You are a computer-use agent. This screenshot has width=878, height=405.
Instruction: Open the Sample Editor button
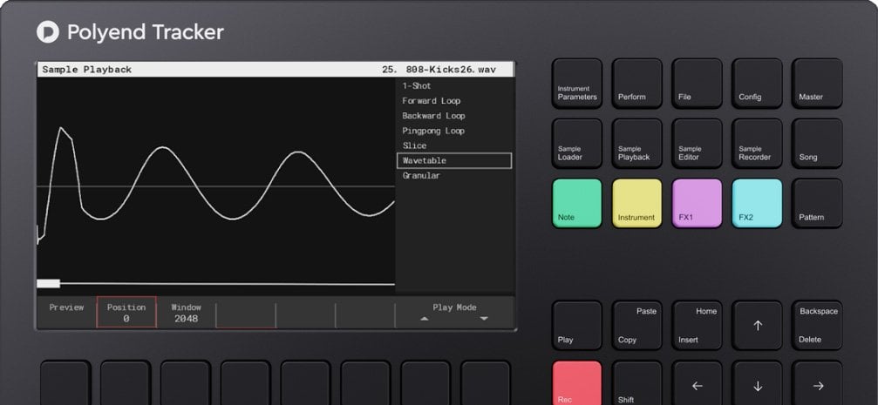point(697,143)
